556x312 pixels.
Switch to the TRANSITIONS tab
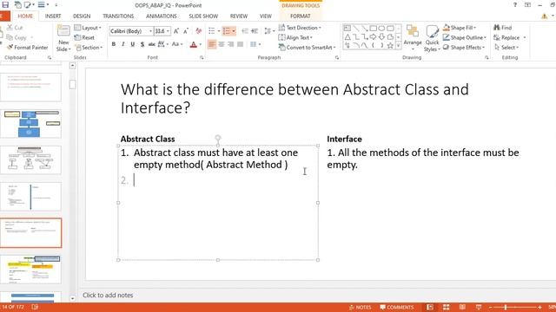point(118,16)
